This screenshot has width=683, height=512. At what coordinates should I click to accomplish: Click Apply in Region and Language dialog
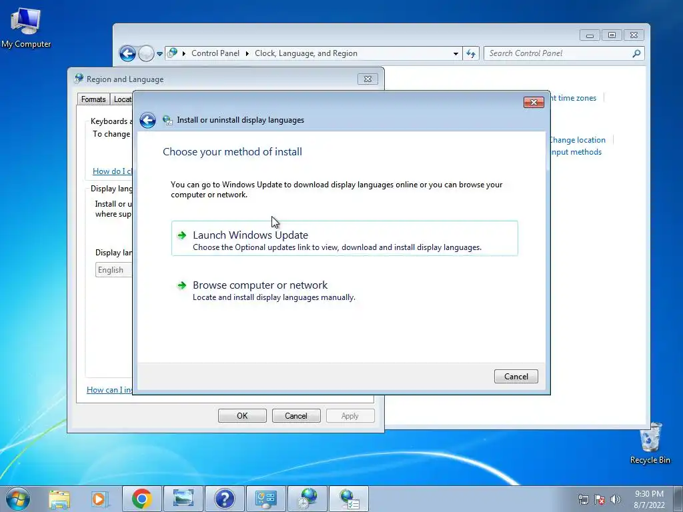350,416
